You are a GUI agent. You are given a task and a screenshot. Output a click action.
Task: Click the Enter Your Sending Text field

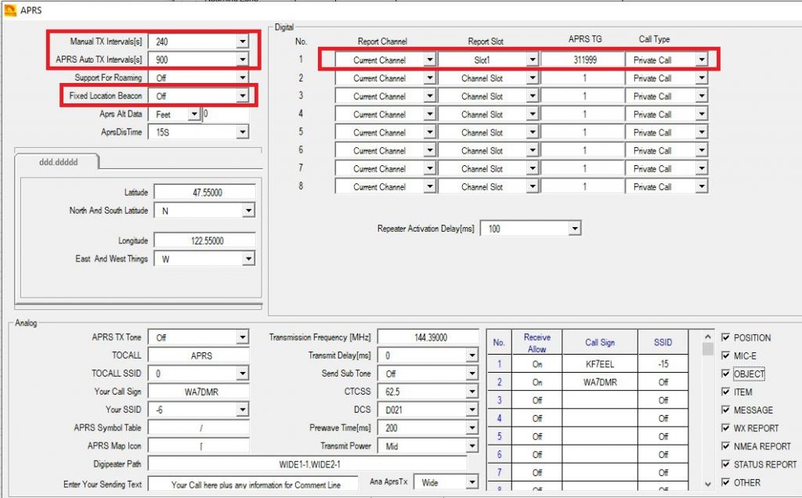click(253, 484)
